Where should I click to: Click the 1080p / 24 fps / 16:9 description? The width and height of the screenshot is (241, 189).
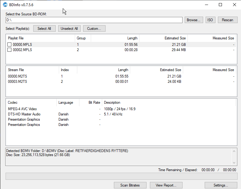pyautogui.click(x=120, y=109)
